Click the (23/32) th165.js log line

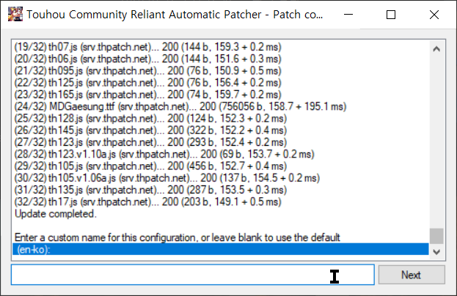click(x=147, y=95)
